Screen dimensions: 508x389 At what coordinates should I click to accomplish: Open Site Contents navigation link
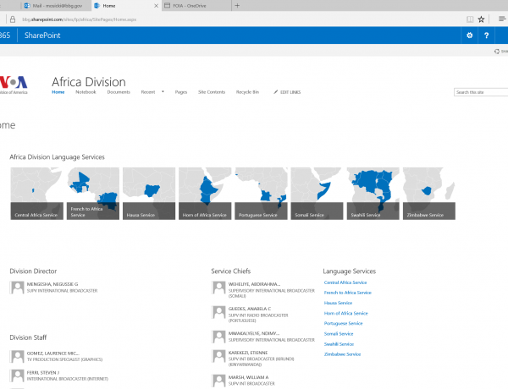click(x=212, y=92)
